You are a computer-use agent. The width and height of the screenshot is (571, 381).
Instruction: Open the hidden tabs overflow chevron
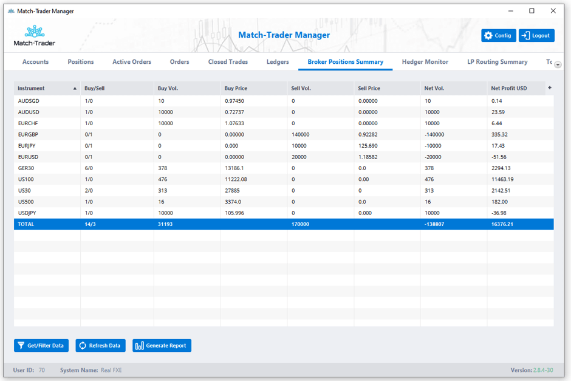point(558,64)
